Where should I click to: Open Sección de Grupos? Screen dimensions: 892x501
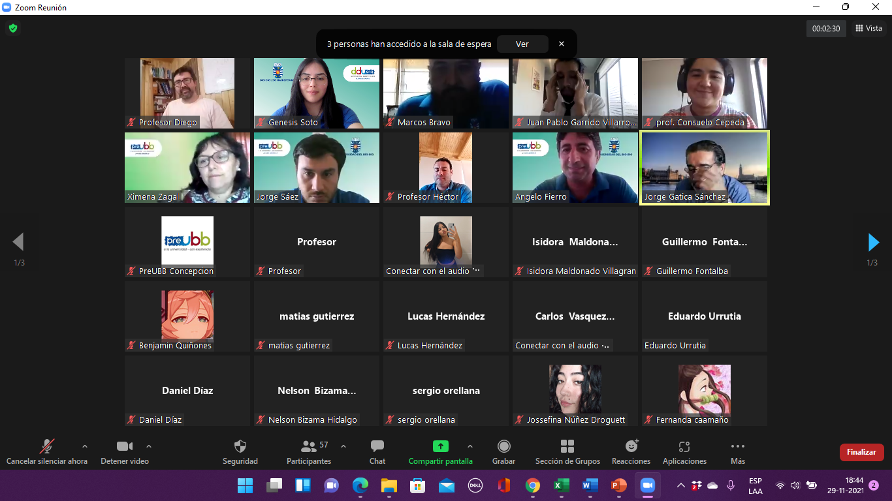(x=567, y=447)
